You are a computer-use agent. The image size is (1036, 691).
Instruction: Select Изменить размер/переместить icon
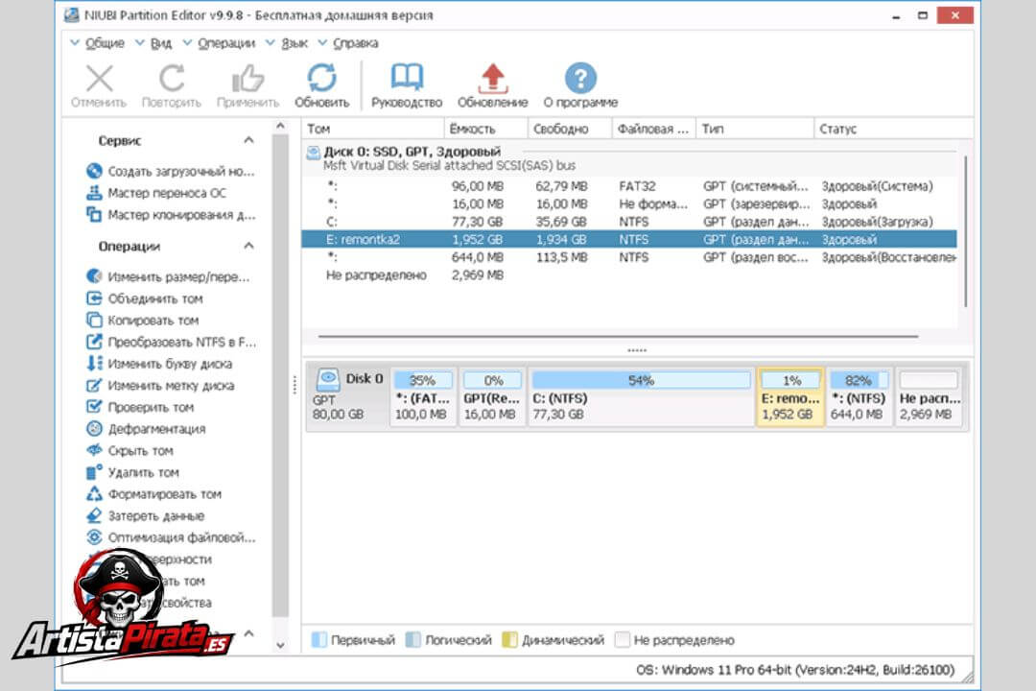click(x=94, y=276)
